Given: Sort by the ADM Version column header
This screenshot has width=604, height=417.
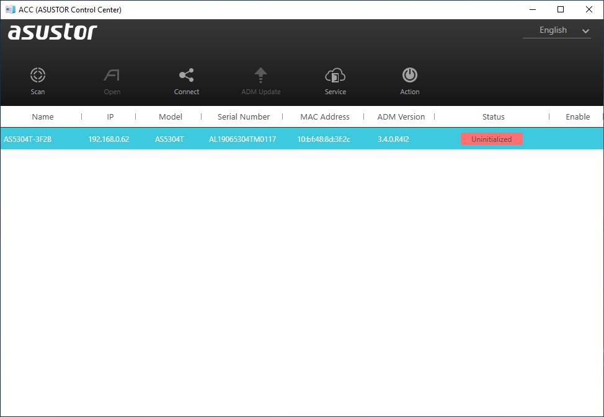Looking at the screenshot, I should tap(401, 116).
